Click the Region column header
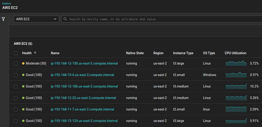 [x=158, y=53]
